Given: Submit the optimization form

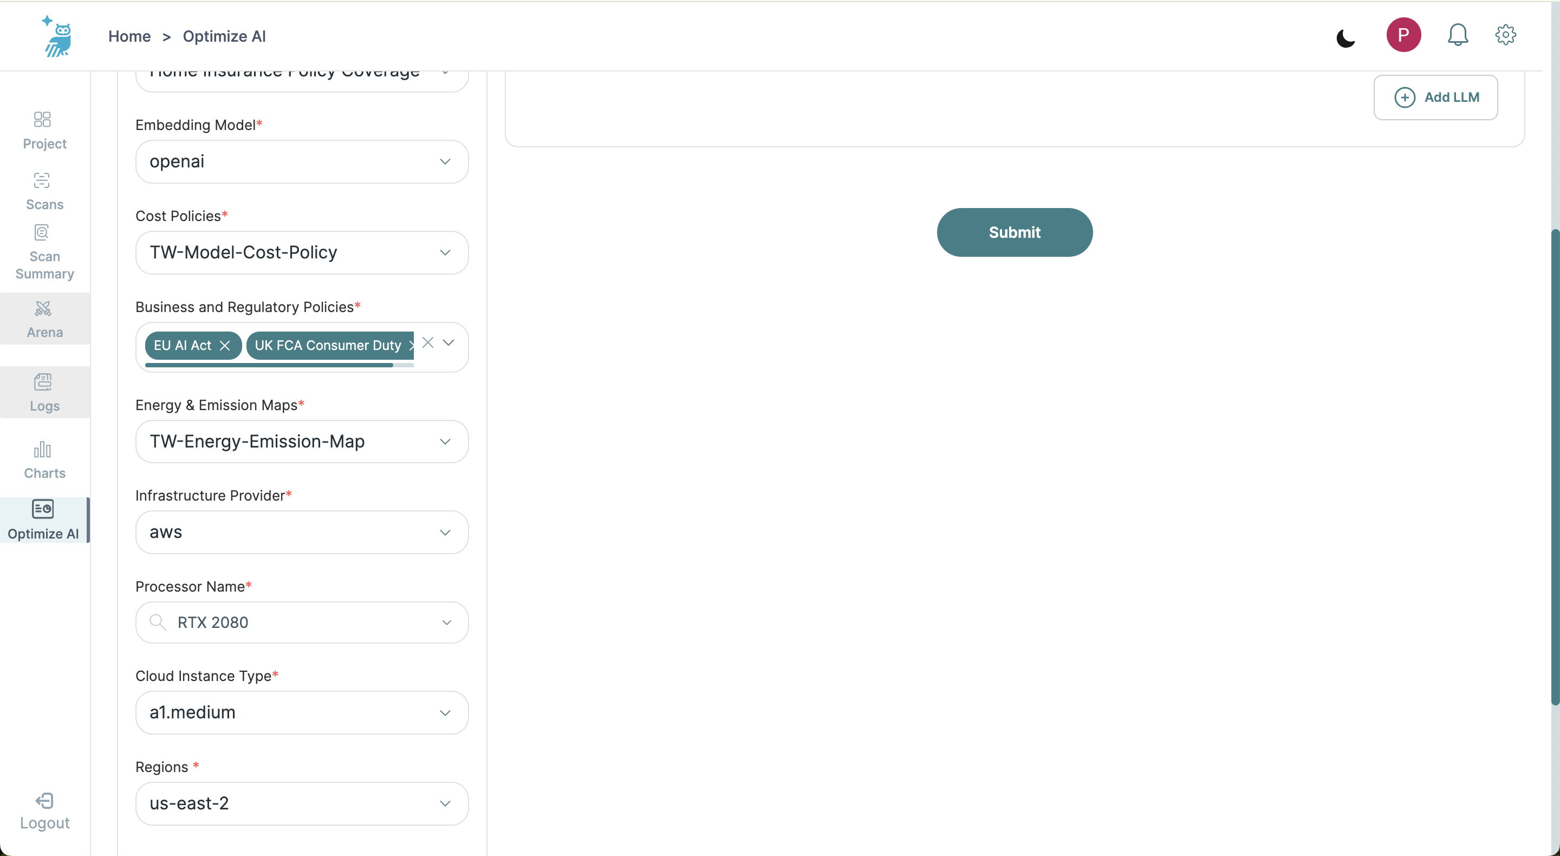Looking at the screenshot, I should click(x=1015, y=232).
